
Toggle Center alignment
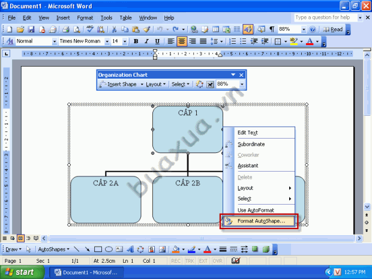(x=182, y=41)
